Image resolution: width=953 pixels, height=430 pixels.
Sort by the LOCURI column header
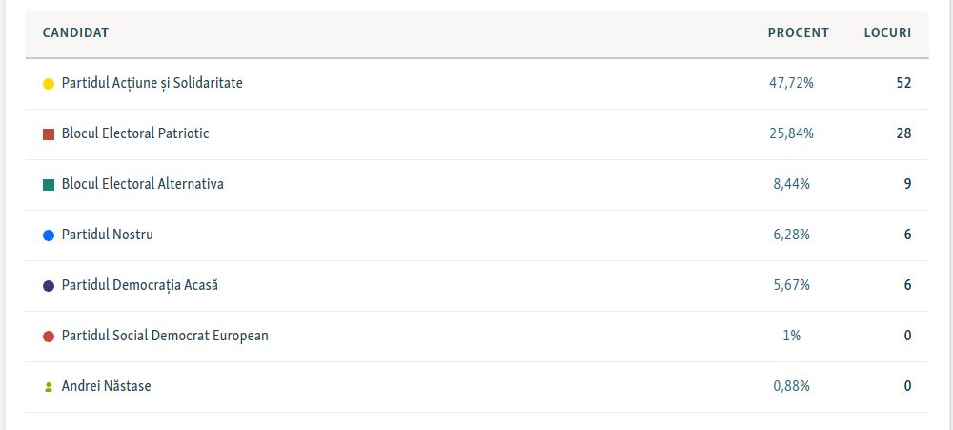coord(887,32)
